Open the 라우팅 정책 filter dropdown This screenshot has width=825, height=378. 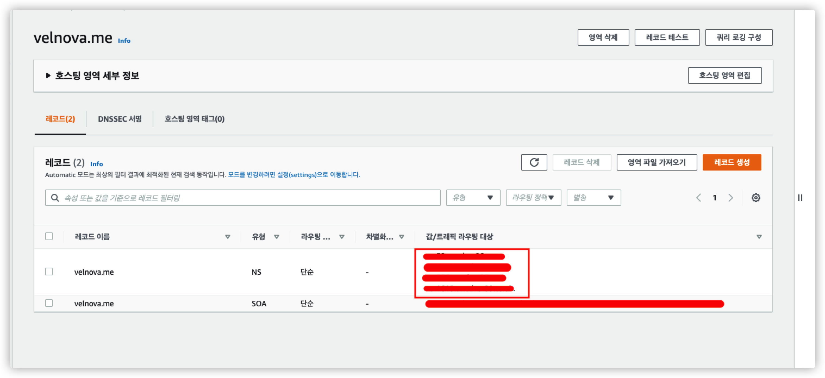(533, 198)
